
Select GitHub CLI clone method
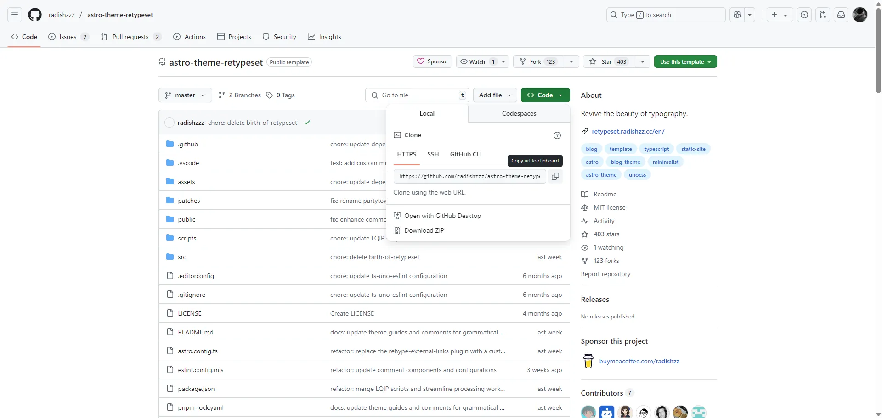tap(466, 154)
